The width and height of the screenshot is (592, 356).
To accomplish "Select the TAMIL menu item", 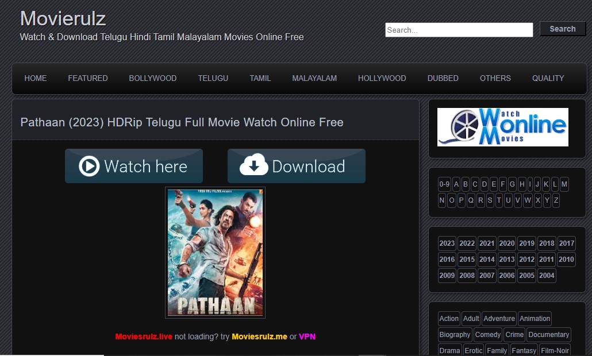I will coord(260,78).
